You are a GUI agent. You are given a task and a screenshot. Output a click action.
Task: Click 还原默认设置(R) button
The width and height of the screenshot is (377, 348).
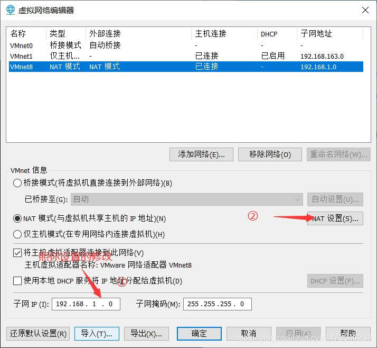pos(38,334)
